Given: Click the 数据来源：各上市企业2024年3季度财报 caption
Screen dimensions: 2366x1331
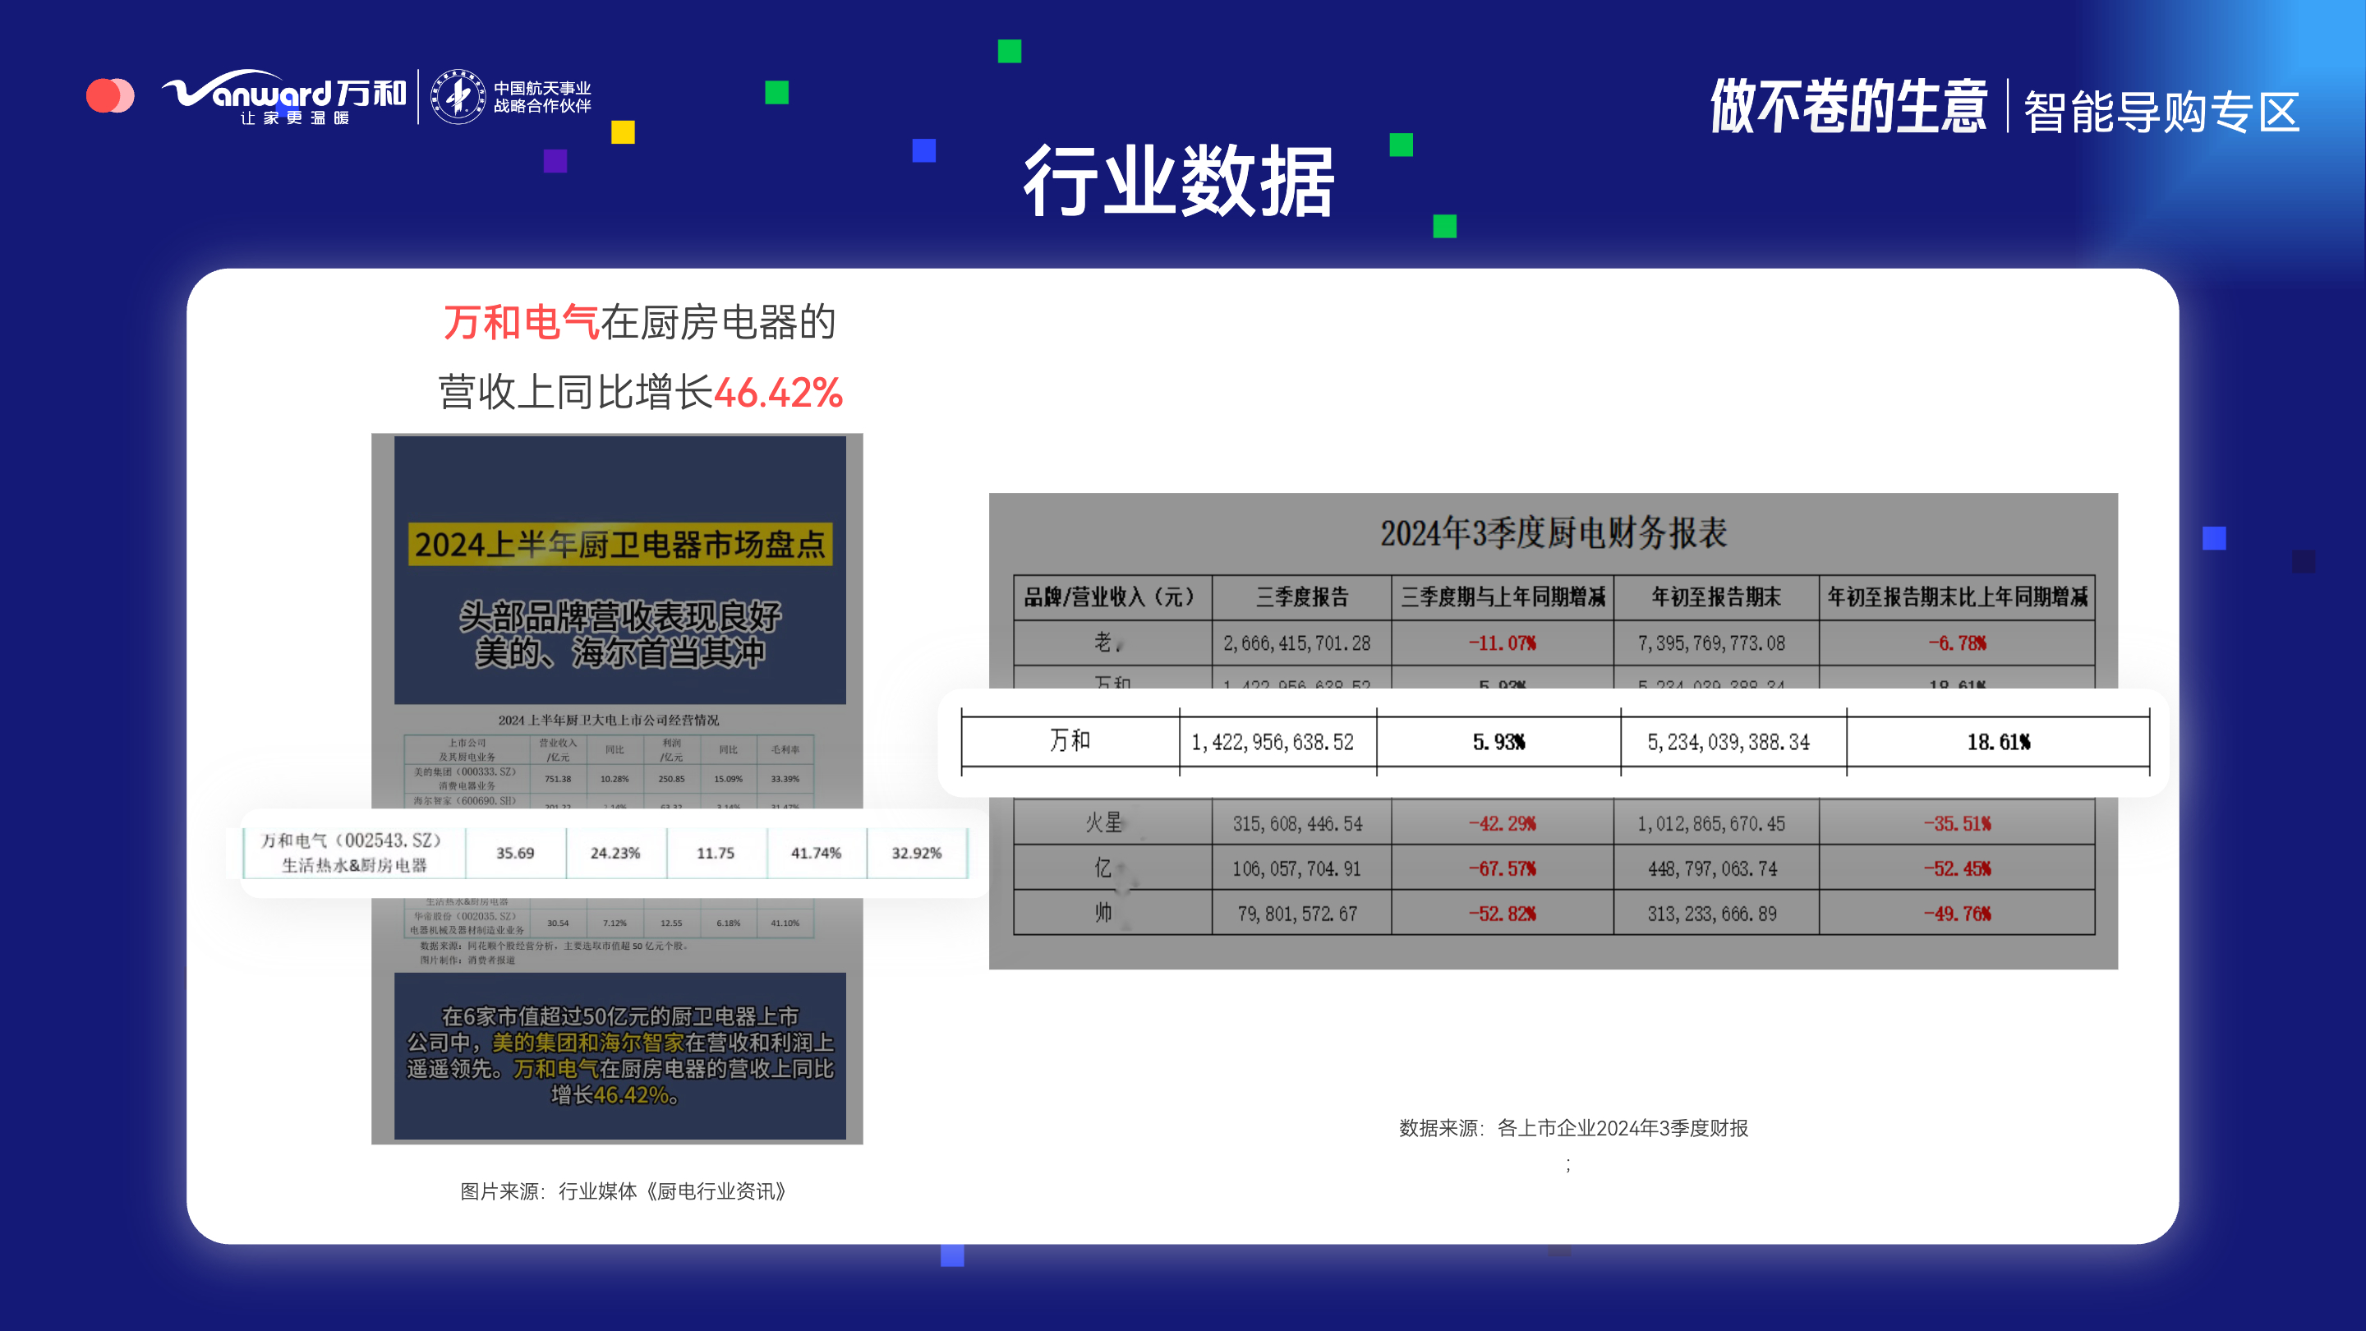Looking at the screenshot, I should coord(1573,1128).
